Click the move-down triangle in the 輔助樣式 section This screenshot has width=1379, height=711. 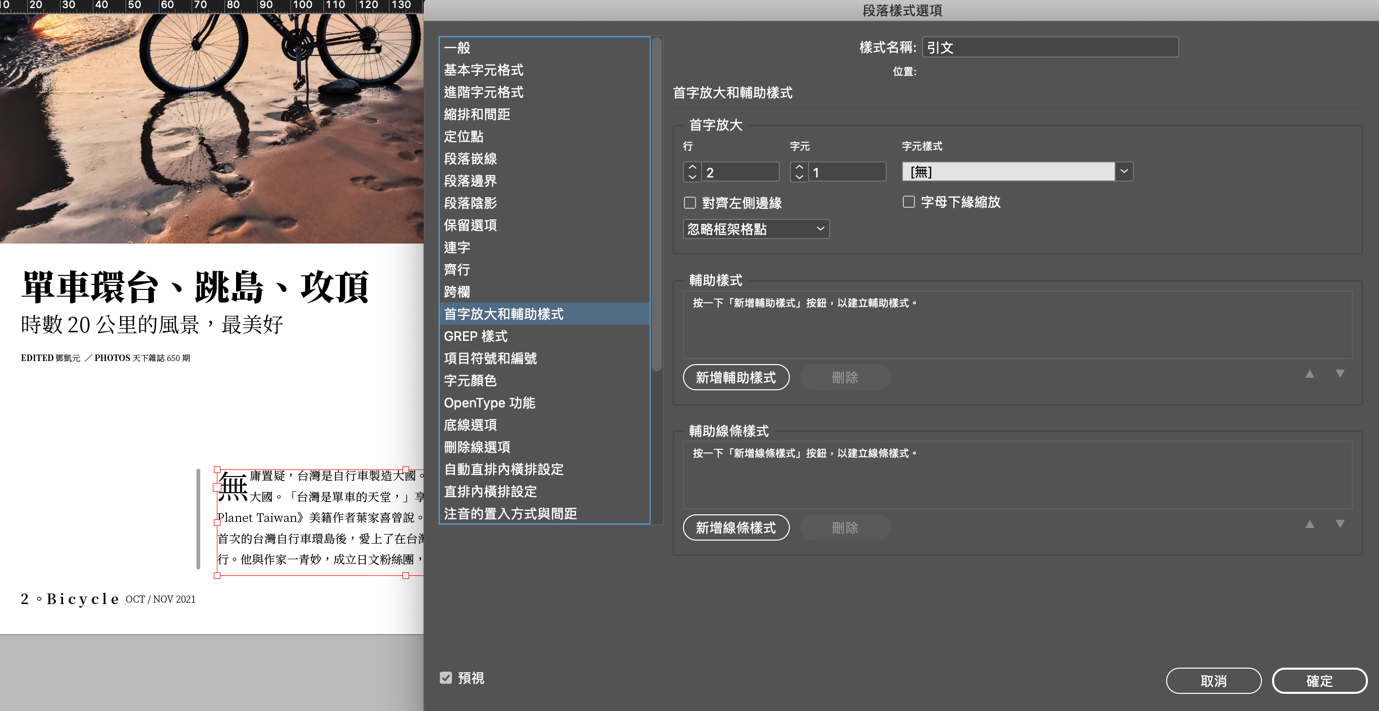click(x=1339, y=374)
